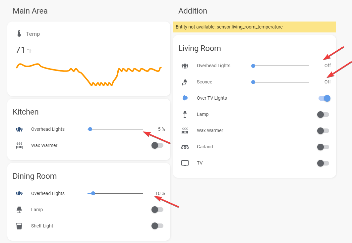Viewport: 352px width, 243px height.
Task: Click the Garland string-lights icon
Action: 185,147
